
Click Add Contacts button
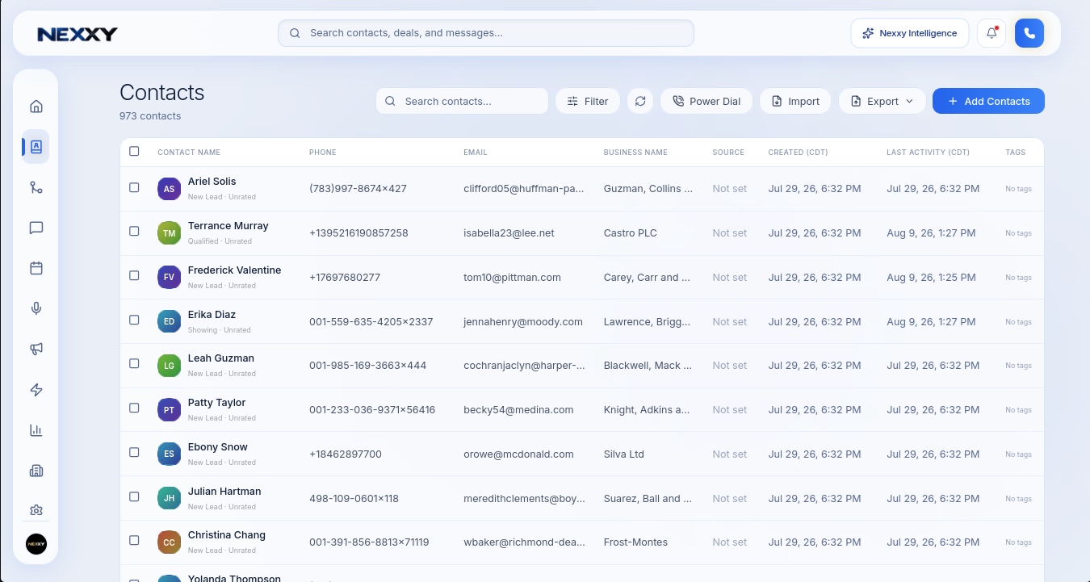(x=988, y=101)
